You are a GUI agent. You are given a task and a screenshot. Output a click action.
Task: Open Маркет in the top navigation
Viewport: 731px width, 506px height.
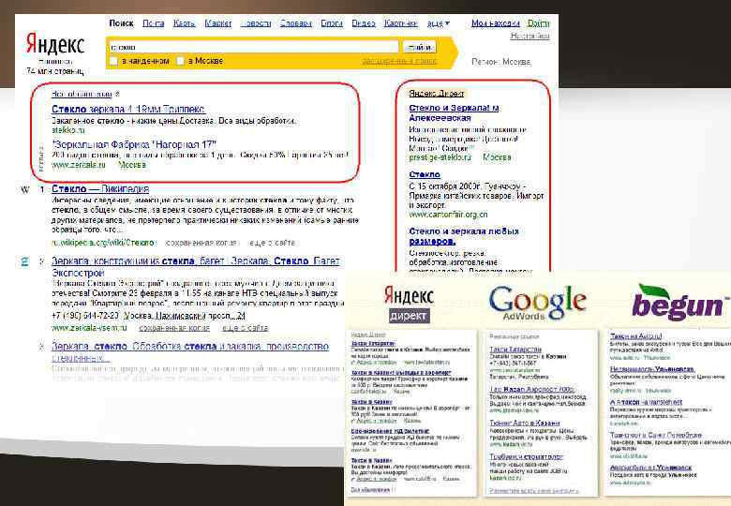click(218, 23)
